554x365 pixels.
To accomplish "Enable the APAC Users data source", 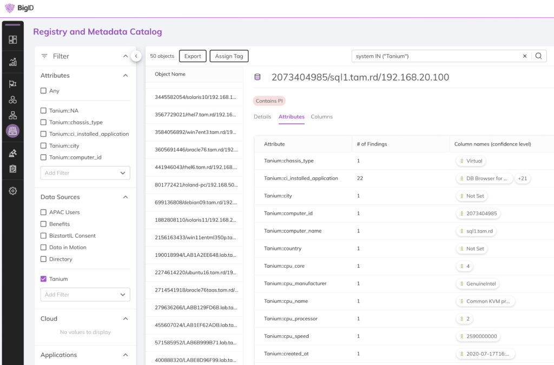I will pos(44,213).
